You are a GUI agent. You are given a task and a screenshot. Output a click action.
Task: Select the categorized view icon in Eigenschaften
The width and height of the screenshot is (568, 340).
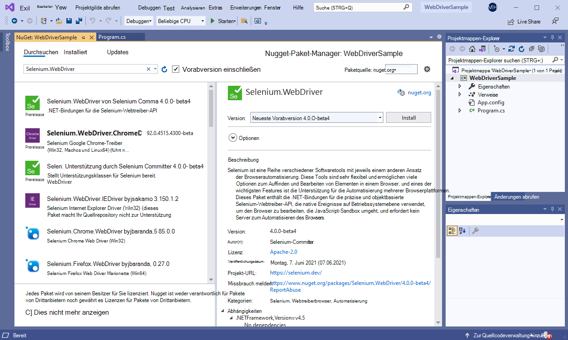pos(452,230)
